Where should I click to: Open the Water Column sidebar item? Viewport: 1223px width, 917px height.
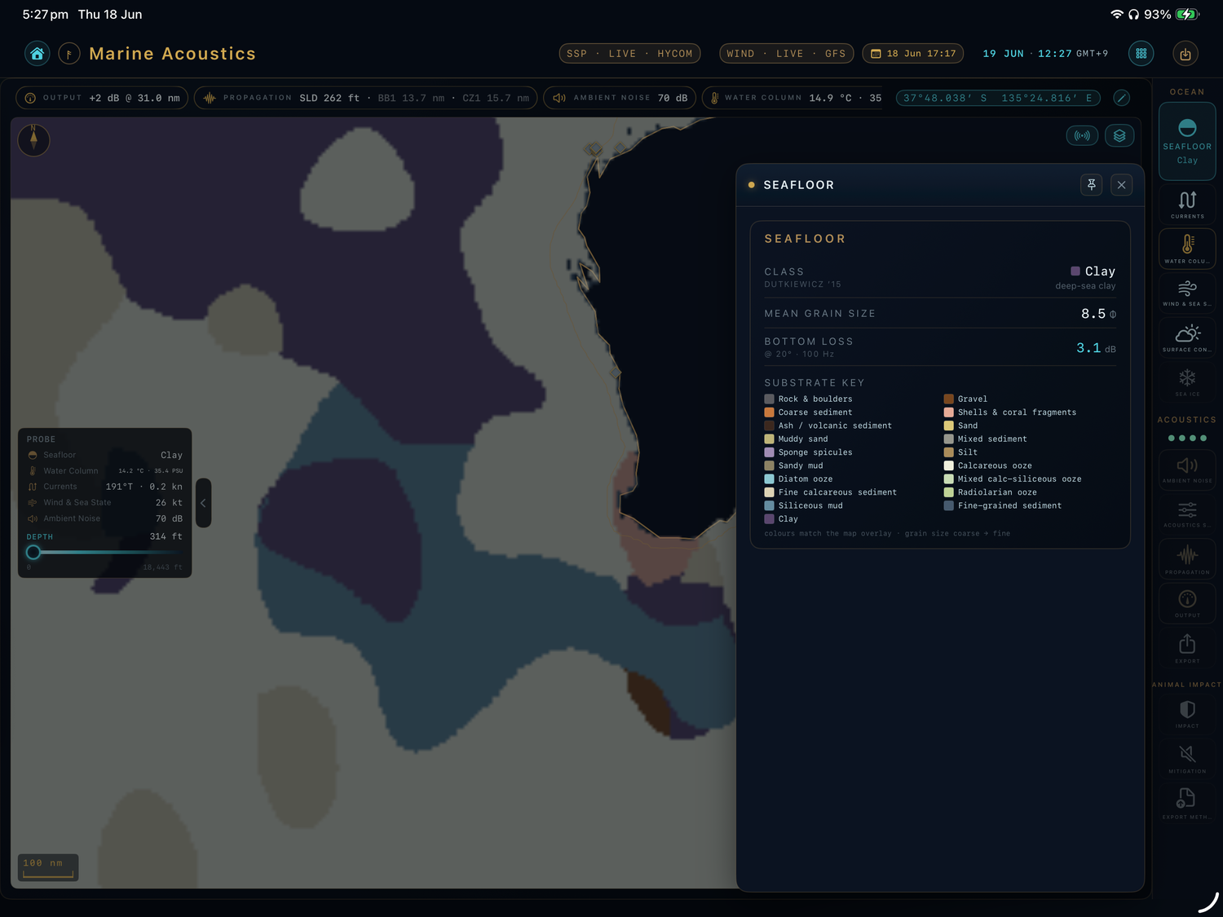click(x=1187, y=248)
